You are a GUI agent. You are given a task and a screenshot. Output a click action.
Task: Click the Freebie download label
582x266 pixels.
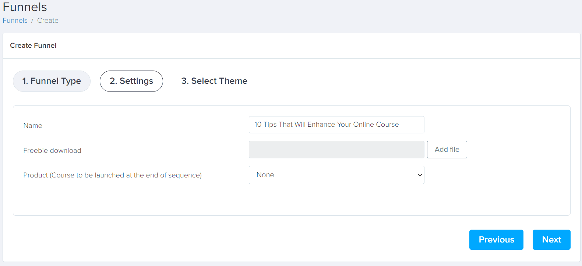(x=52, y=151)
